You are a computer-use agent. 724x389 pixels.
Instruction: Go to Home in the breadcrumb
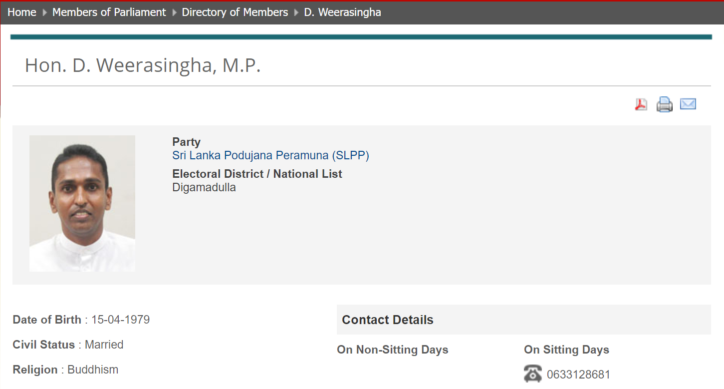[22, 12]
